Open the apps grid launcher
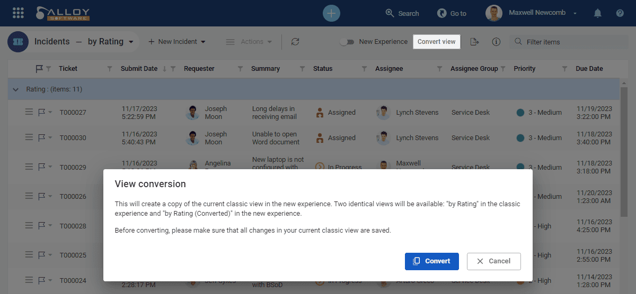 click(17, 13)
